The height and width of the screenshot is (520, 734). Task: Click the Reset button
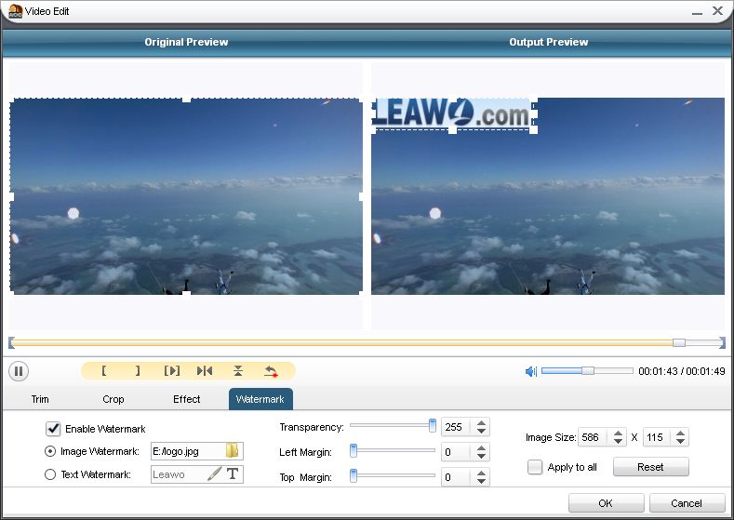[x=650, y=467]
